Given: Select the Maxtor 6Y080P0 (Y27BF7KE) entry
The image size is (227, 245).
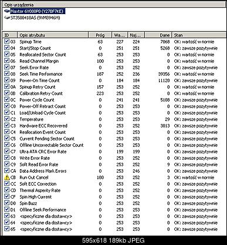Looking at the screenshot, I should (37, 11).
